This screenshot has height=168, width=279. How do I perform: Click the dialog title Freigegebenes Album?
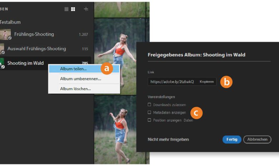196,55
